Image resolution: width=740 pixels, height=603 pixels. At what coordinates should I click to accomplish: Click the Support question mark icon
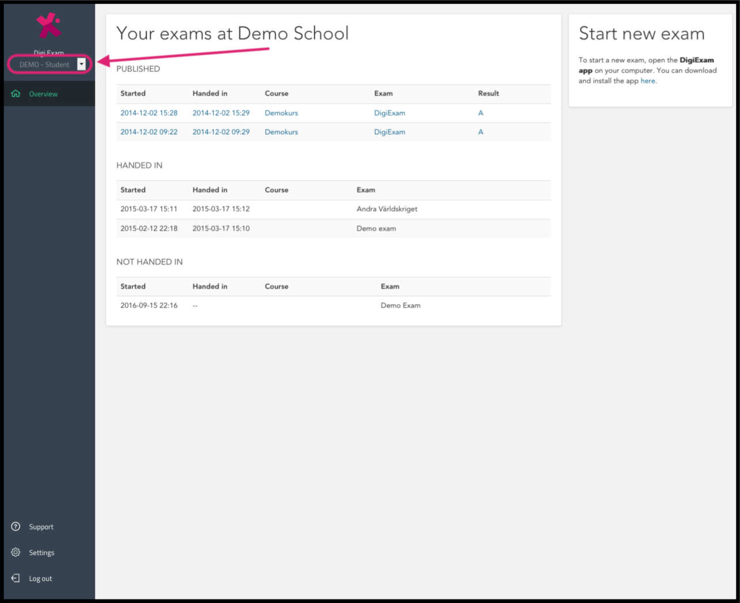[16, 526]
